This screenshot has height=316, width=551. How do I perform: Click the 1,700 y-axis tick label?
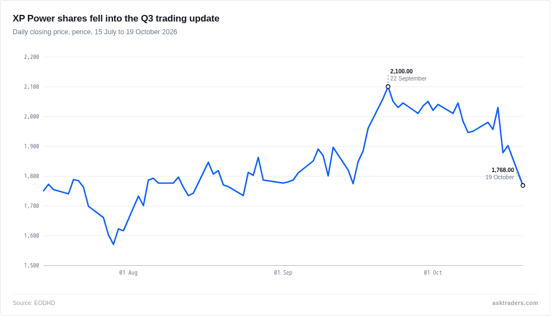click(31, 206)
